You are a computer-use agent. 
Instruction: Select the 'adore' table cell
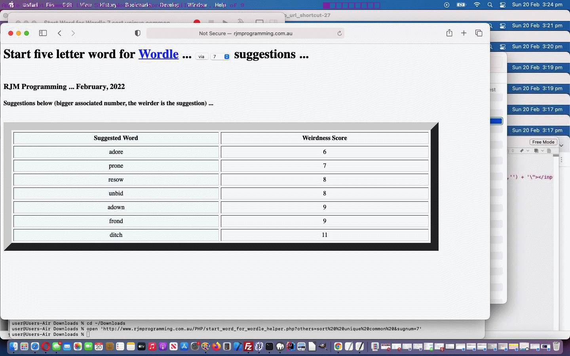tap(116, 152)
